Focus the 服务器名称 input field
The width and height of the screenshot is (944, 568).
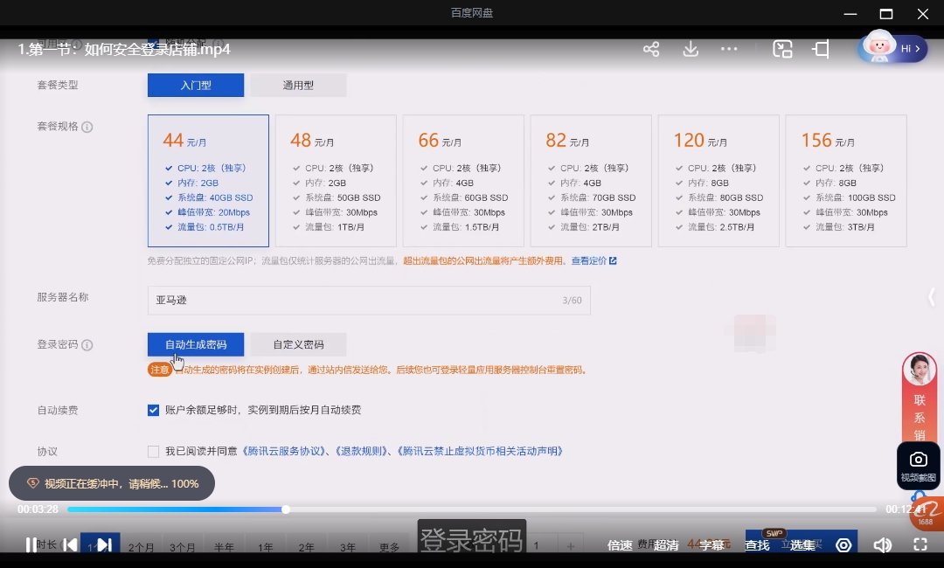pos(369,301)
